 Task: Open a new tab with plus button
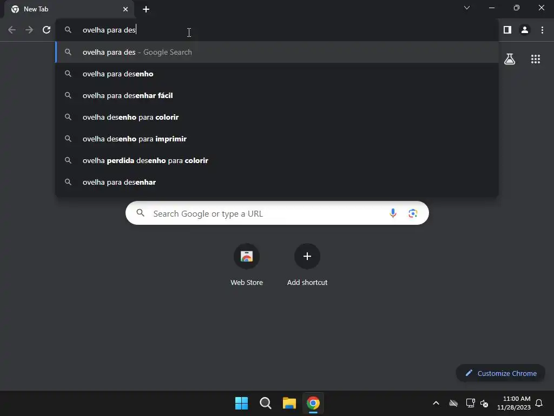[x=146, y=9]
